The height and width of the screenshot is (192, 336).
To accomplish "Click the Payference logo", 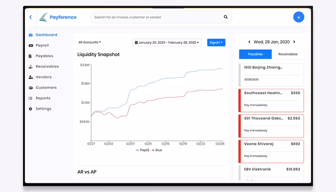I will coord(58,17).
